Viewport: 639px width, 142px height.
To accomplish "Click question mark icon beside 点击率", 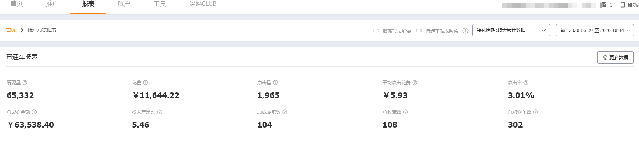I will pos(526,83).
